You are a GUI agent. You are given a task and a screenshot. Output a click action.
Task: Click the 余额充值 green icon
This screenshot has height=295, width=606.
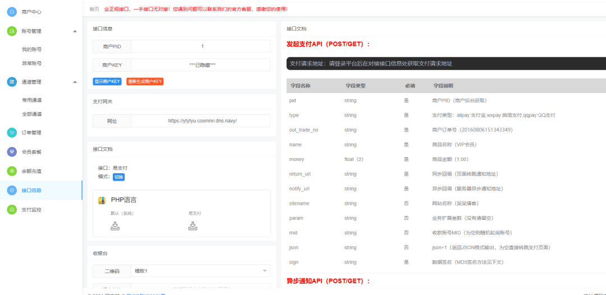click(12, 170)
